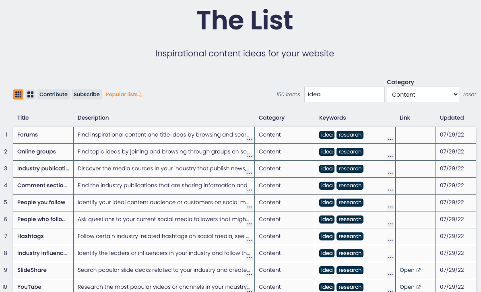Focus the search field containing idea
481x292 pixels.
[344, 94]
